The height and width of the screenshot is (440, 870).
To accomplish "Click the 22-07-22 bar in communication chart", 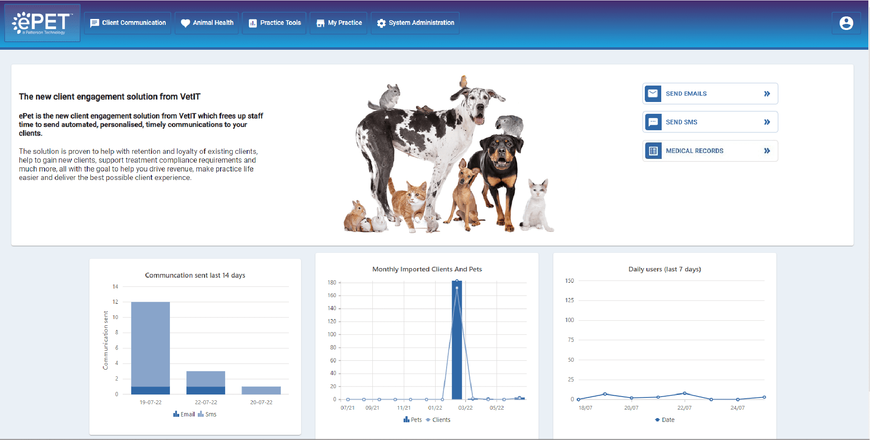I will coord(206,383).
